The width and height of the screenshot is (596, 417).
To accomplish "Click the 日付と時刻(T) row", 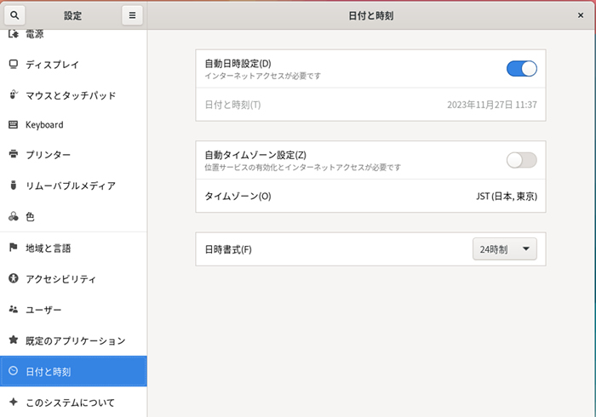I will pyautogui.click(x=370, y=105).
